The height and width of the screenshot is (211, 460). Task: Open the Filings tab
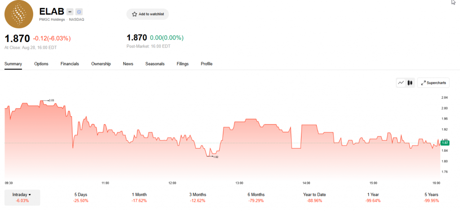[x=183, y=64]
